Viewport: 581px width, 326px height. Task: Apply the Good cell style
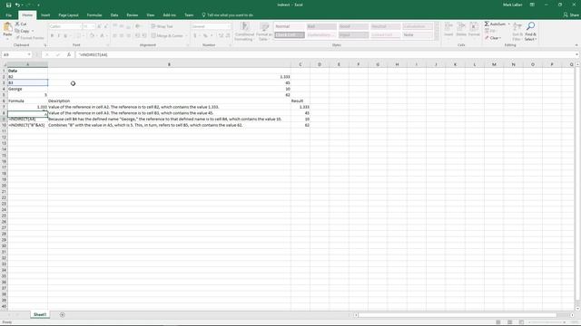click(x=353, y=26)
